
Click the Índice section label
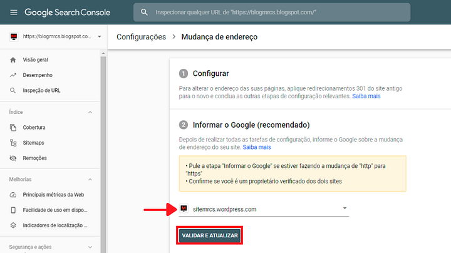16,112
